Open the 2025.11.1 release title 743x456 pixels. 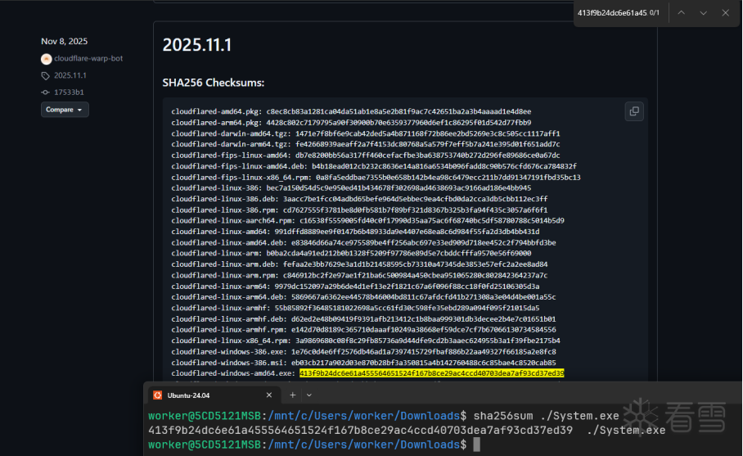[x=197, y=45]
